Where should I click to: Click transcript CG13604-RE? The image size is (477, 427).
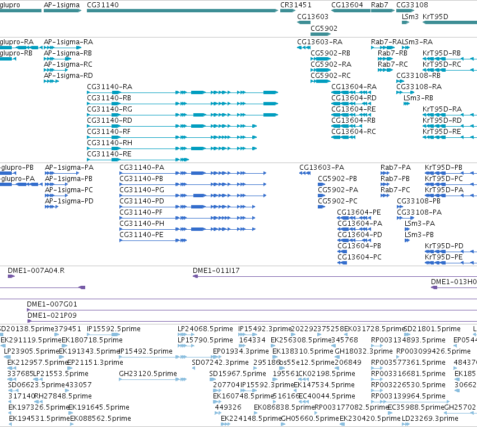[351, 115]
